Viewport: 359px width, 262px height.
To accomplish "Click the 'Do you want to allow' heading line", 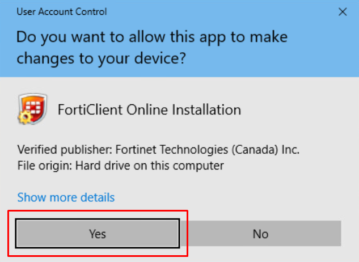I will tap(151, 38).
